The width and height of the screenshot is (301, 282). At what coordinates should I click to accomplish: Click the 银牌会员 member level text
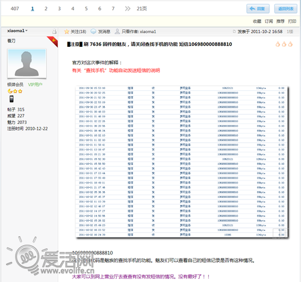click(15, 84)
